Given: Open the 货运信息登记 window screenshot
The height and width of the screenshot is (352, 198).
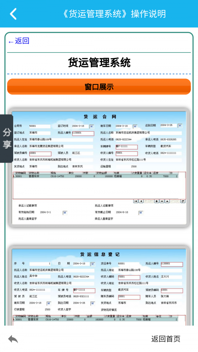Looking at the screenshot, I should [99, 286].
